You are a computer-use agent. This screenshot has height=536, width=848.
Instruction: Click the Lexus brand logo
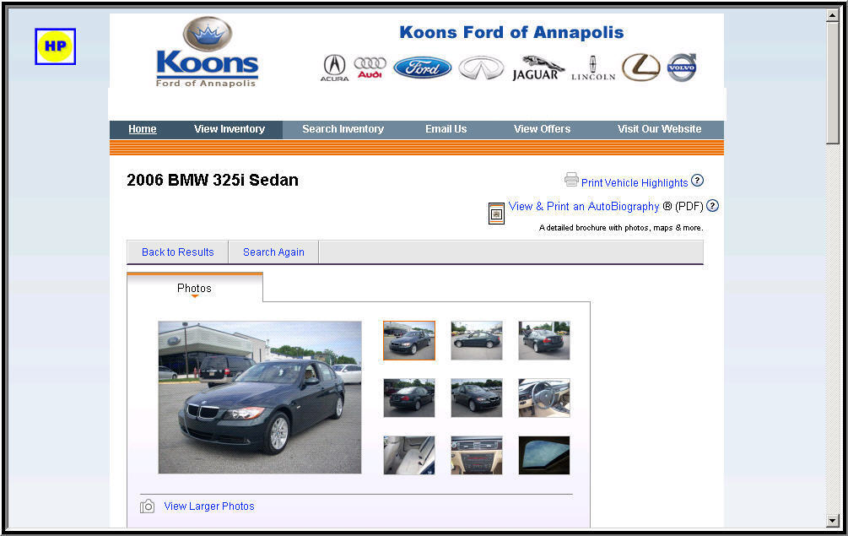tap(641, 68)
